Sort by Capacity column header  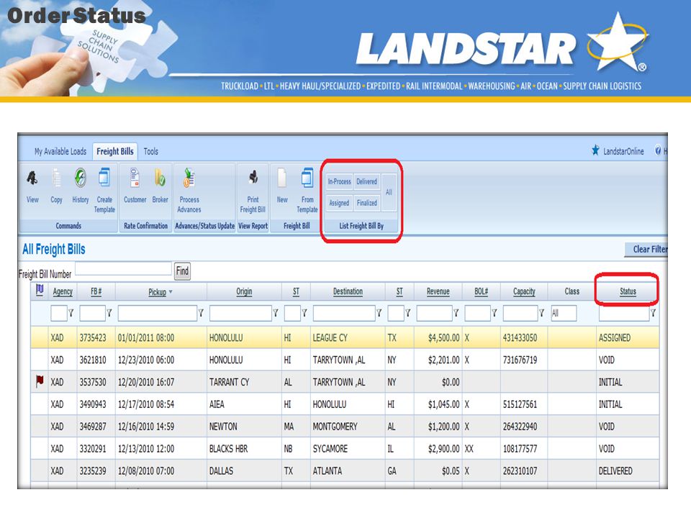click(524, 291)
